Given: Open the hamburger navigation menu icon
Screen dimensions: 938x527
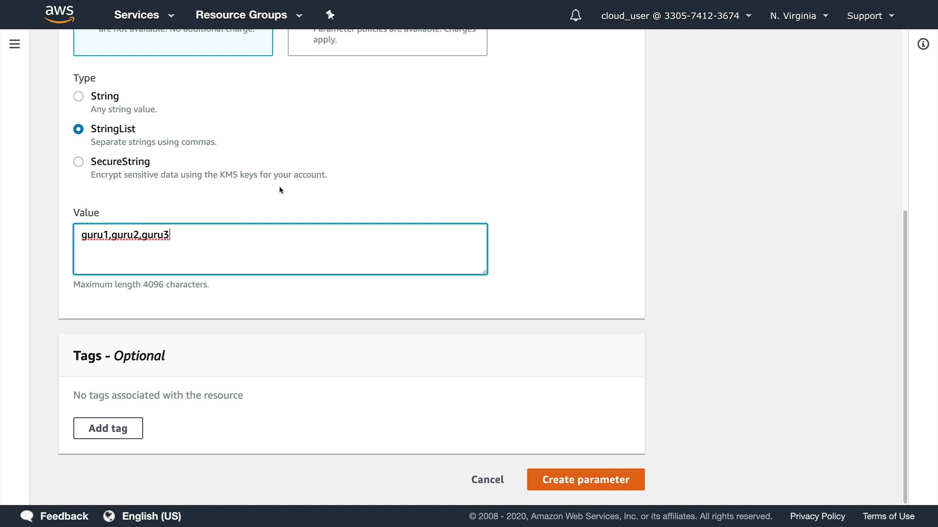Looking at the screenshot, I should (15, 44).
